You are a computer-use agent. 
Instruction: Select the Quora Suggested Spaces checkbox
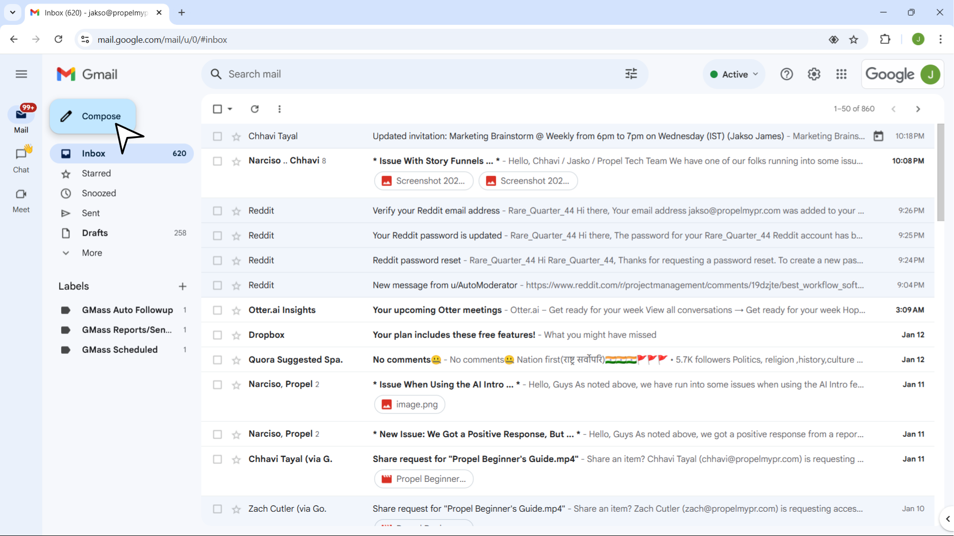pos(217,360)
